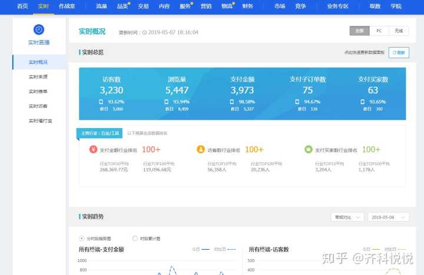Viewport: 424px width, 275px height.
Task: Click the 实时总览 section heading
Action: (92, 52)
